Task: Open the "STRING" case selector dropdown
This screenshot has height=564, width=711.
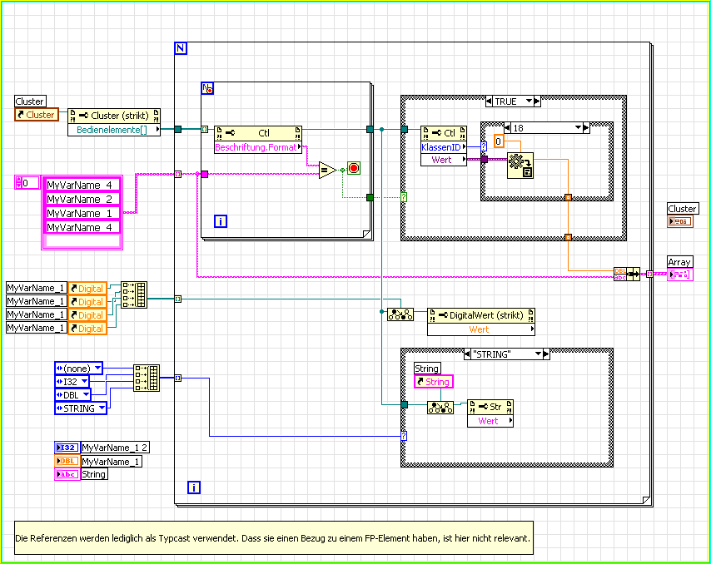Action: [x=538, y=354]
